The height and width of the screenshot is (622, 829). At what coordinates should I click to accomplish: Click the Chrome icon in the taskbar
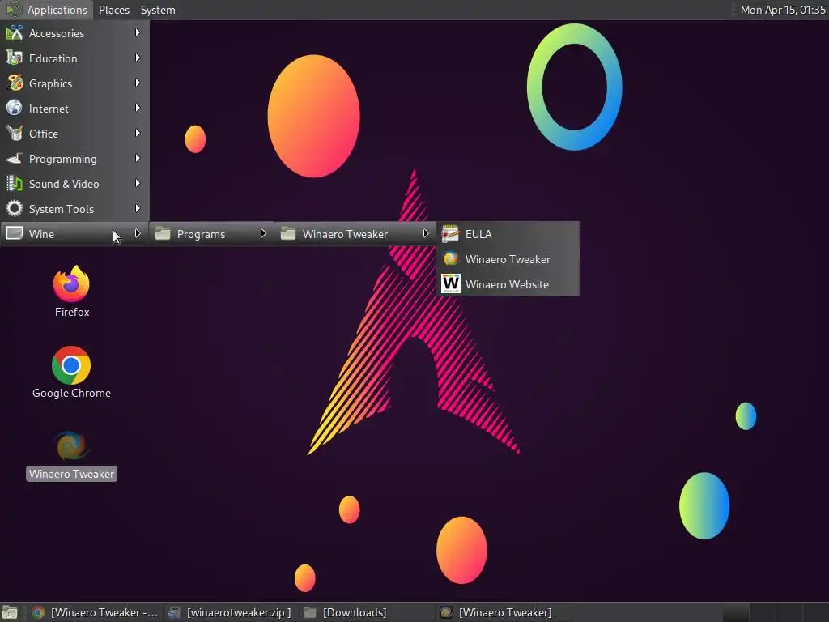click(37, 612)
